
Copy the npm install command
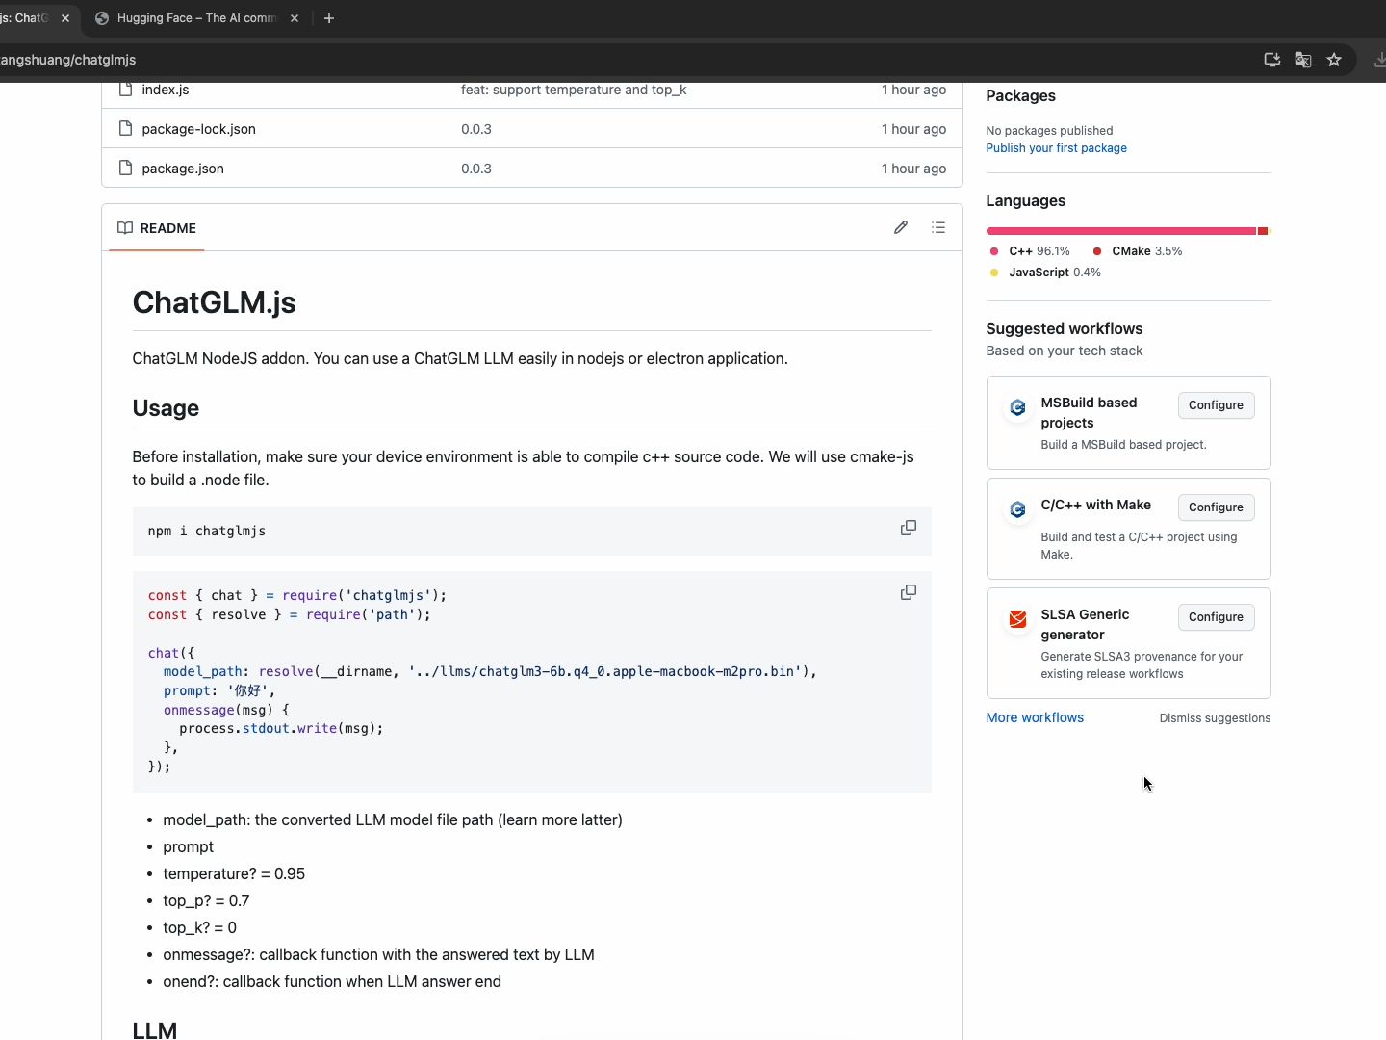tap(908, 528)
